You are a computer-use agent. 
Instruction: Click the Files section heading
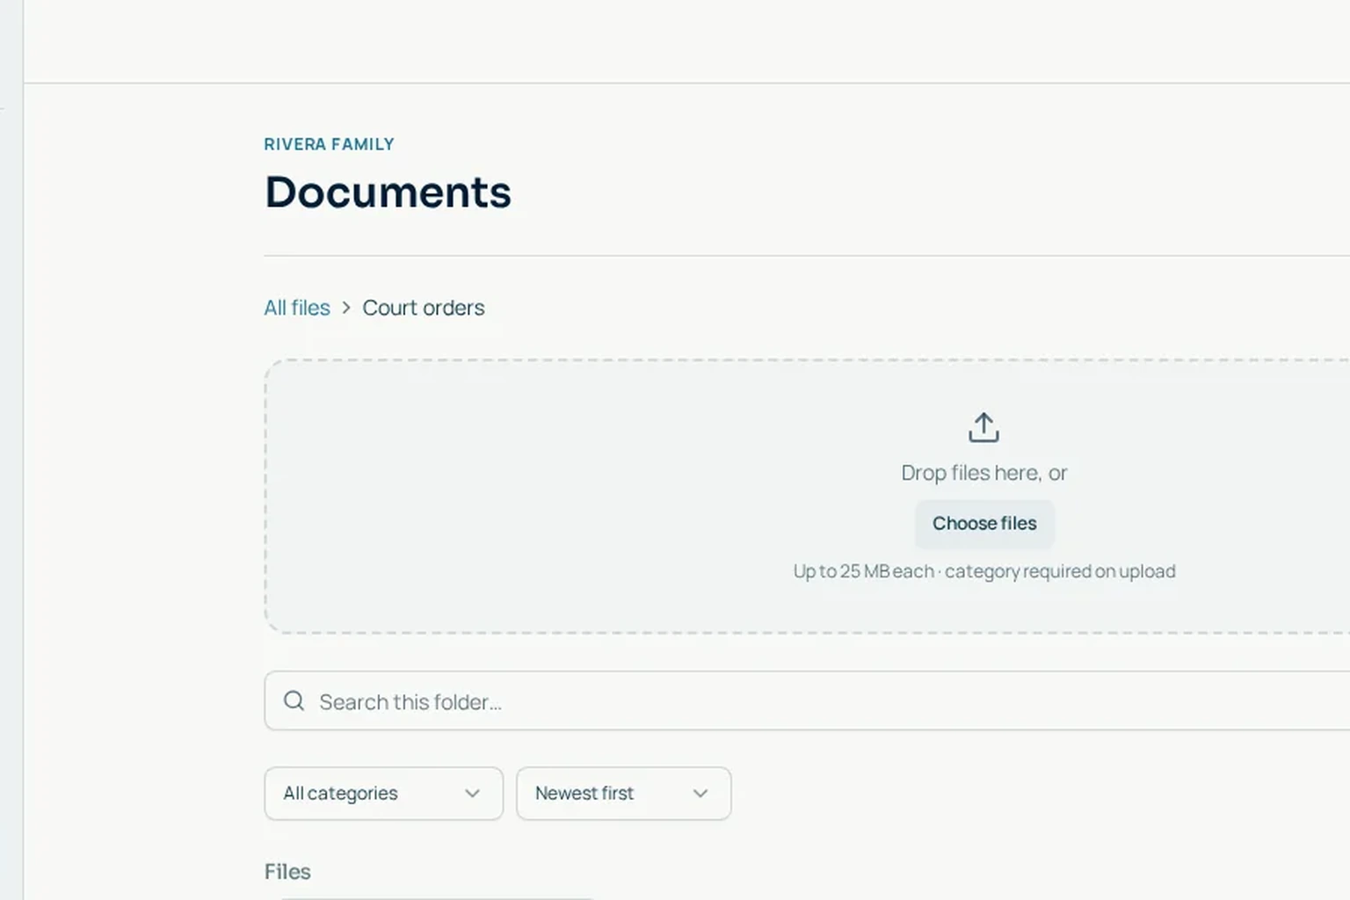pos(287,871)
